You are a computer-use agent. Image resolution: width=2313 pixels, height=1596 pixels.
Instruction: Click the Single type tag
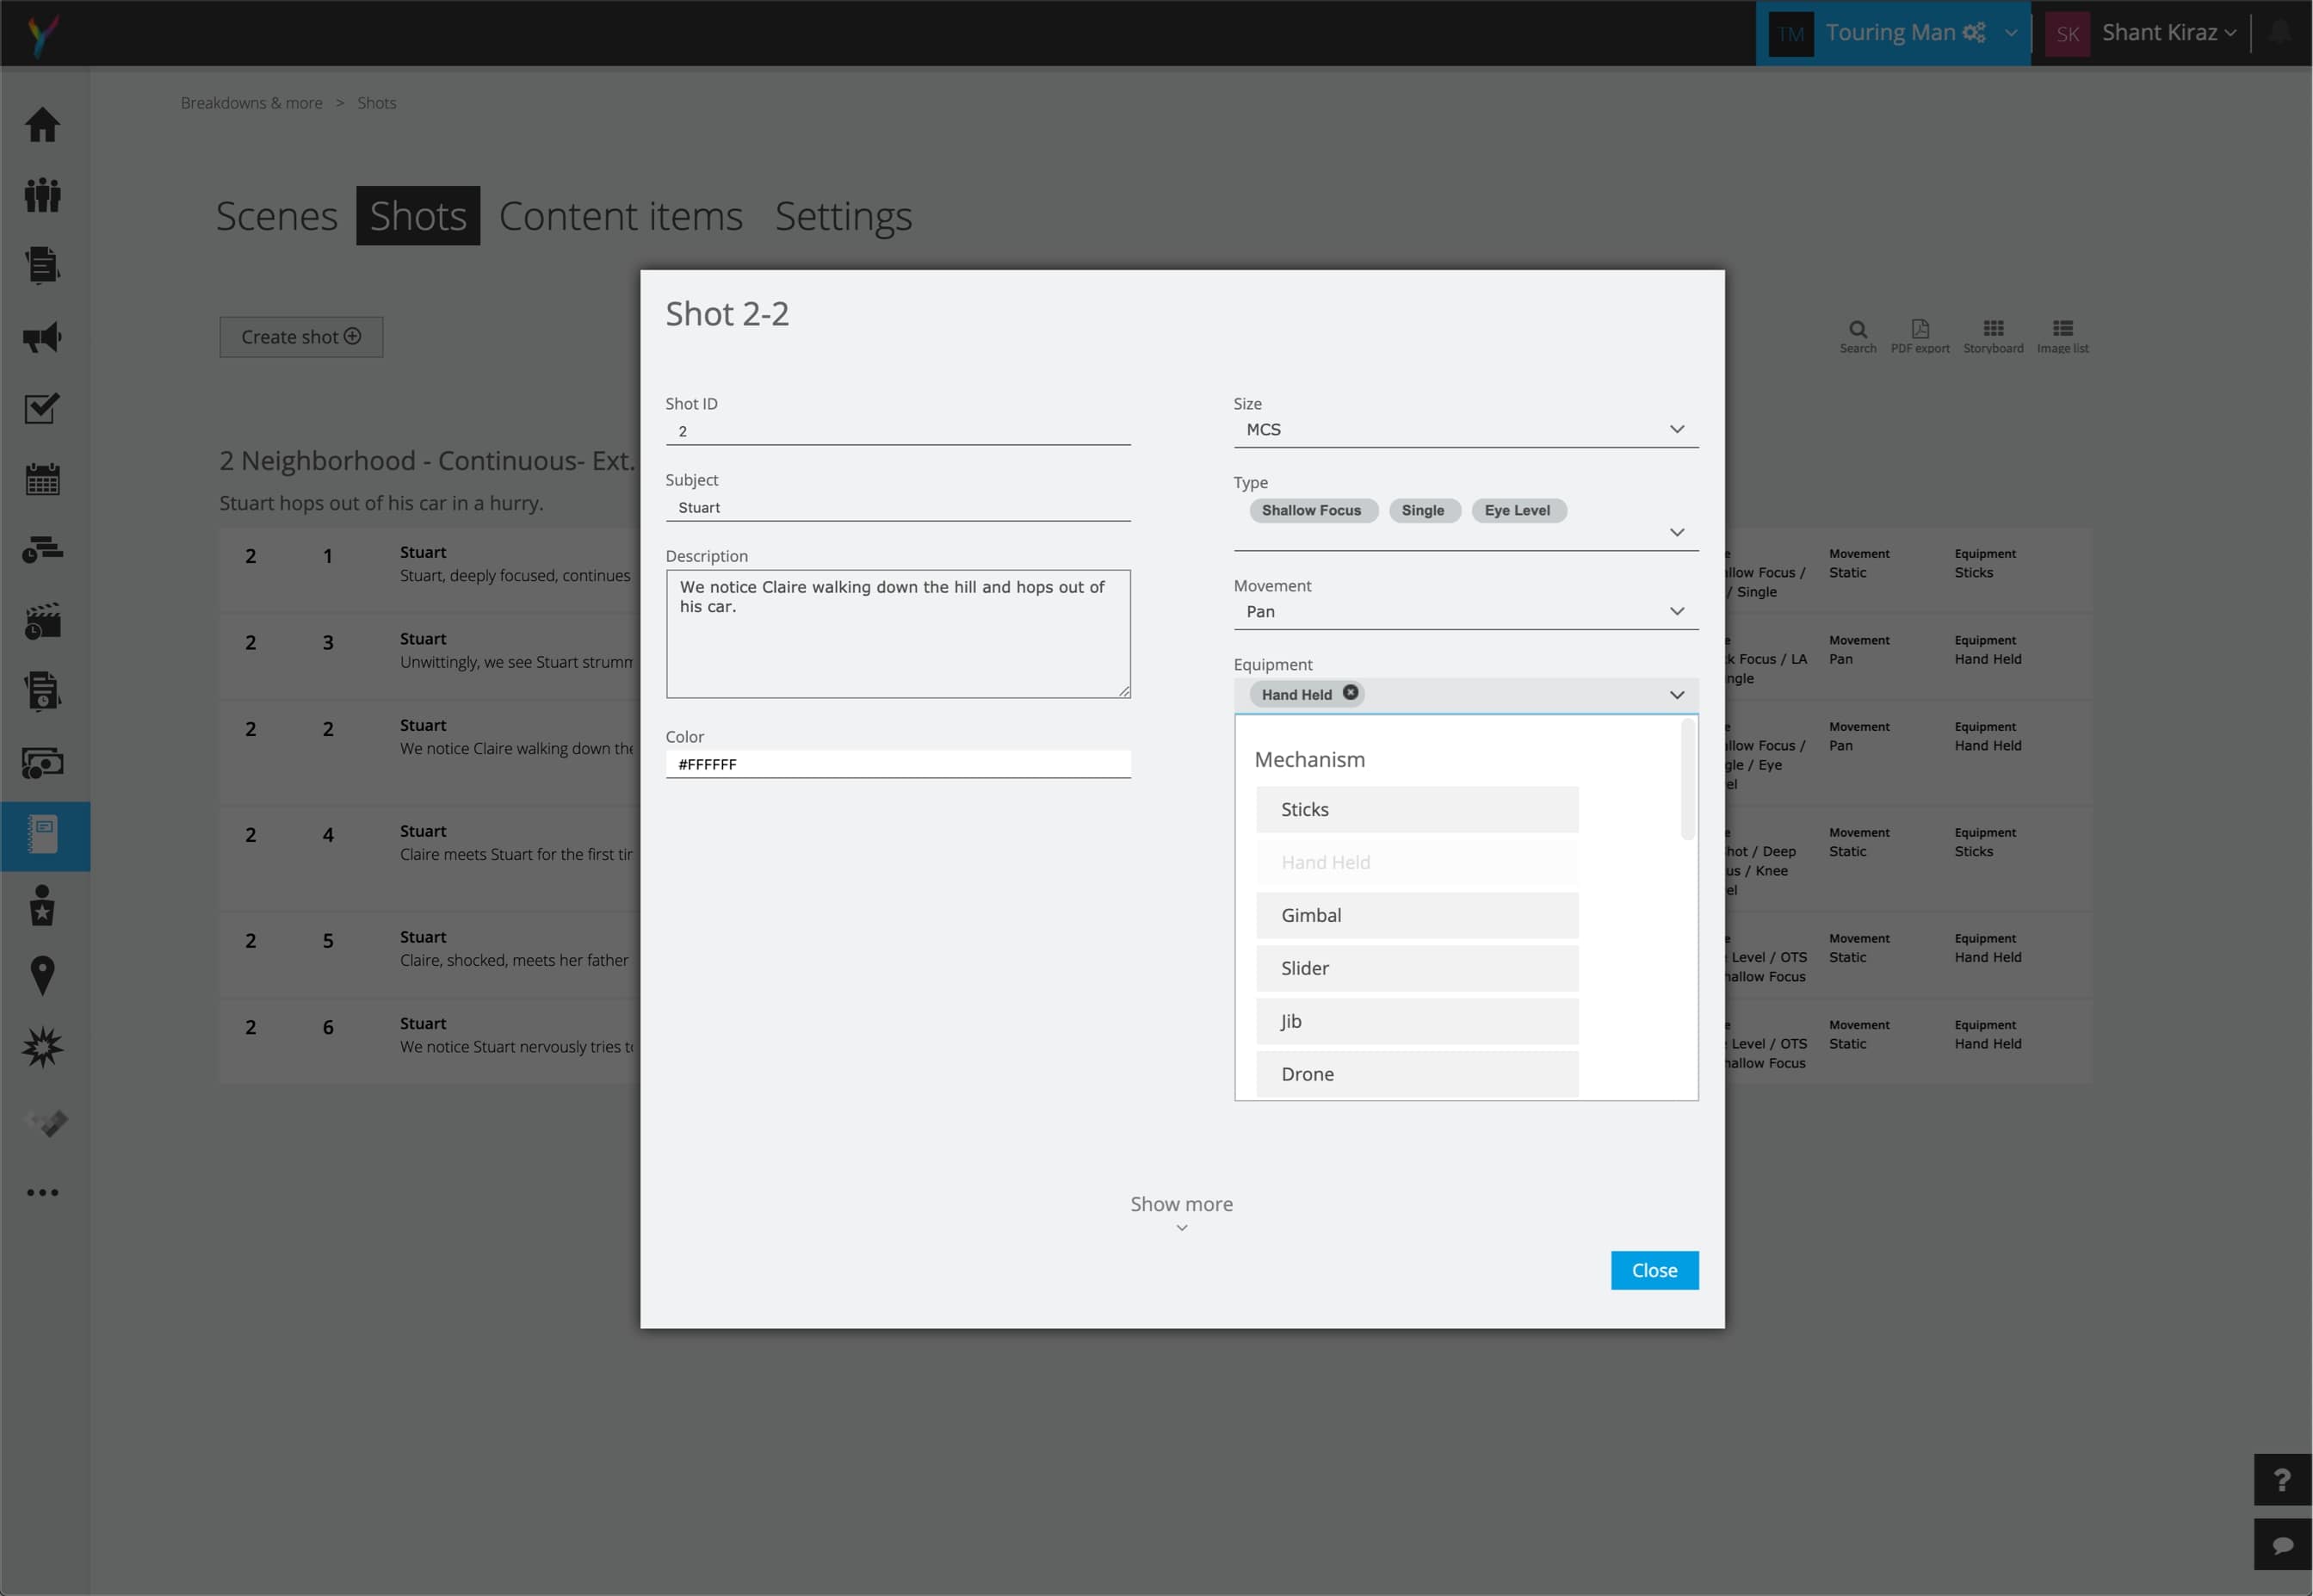pos(1424,510)
